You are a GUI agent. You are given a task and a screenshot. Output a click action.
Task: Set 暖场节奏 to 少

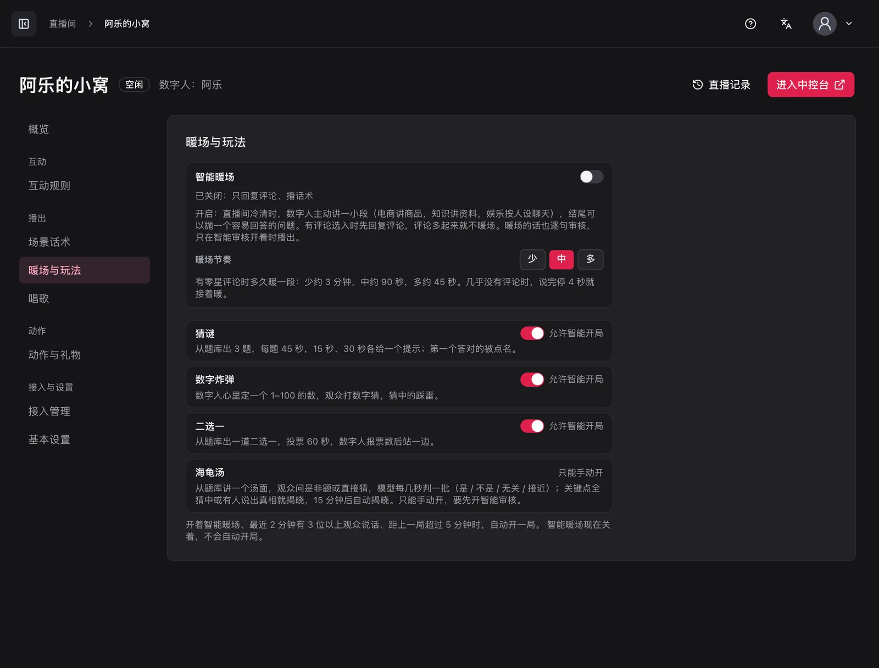coord(532,259)
